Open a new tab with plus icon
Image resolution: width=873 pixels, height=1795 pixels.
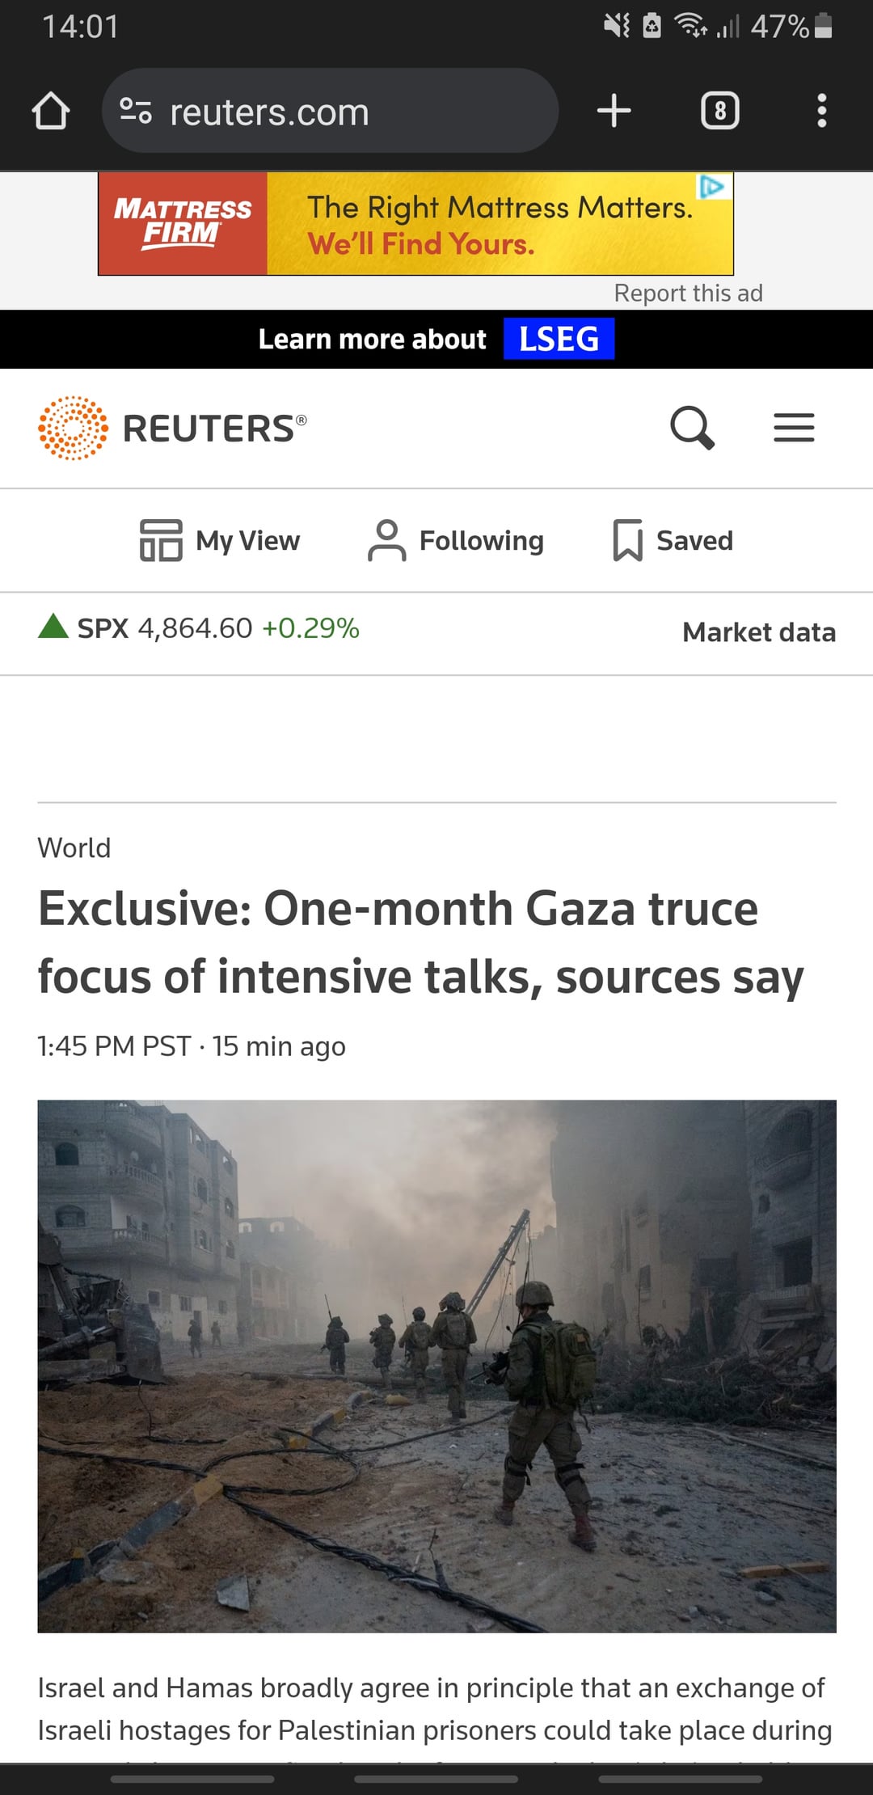coord(614,111)
